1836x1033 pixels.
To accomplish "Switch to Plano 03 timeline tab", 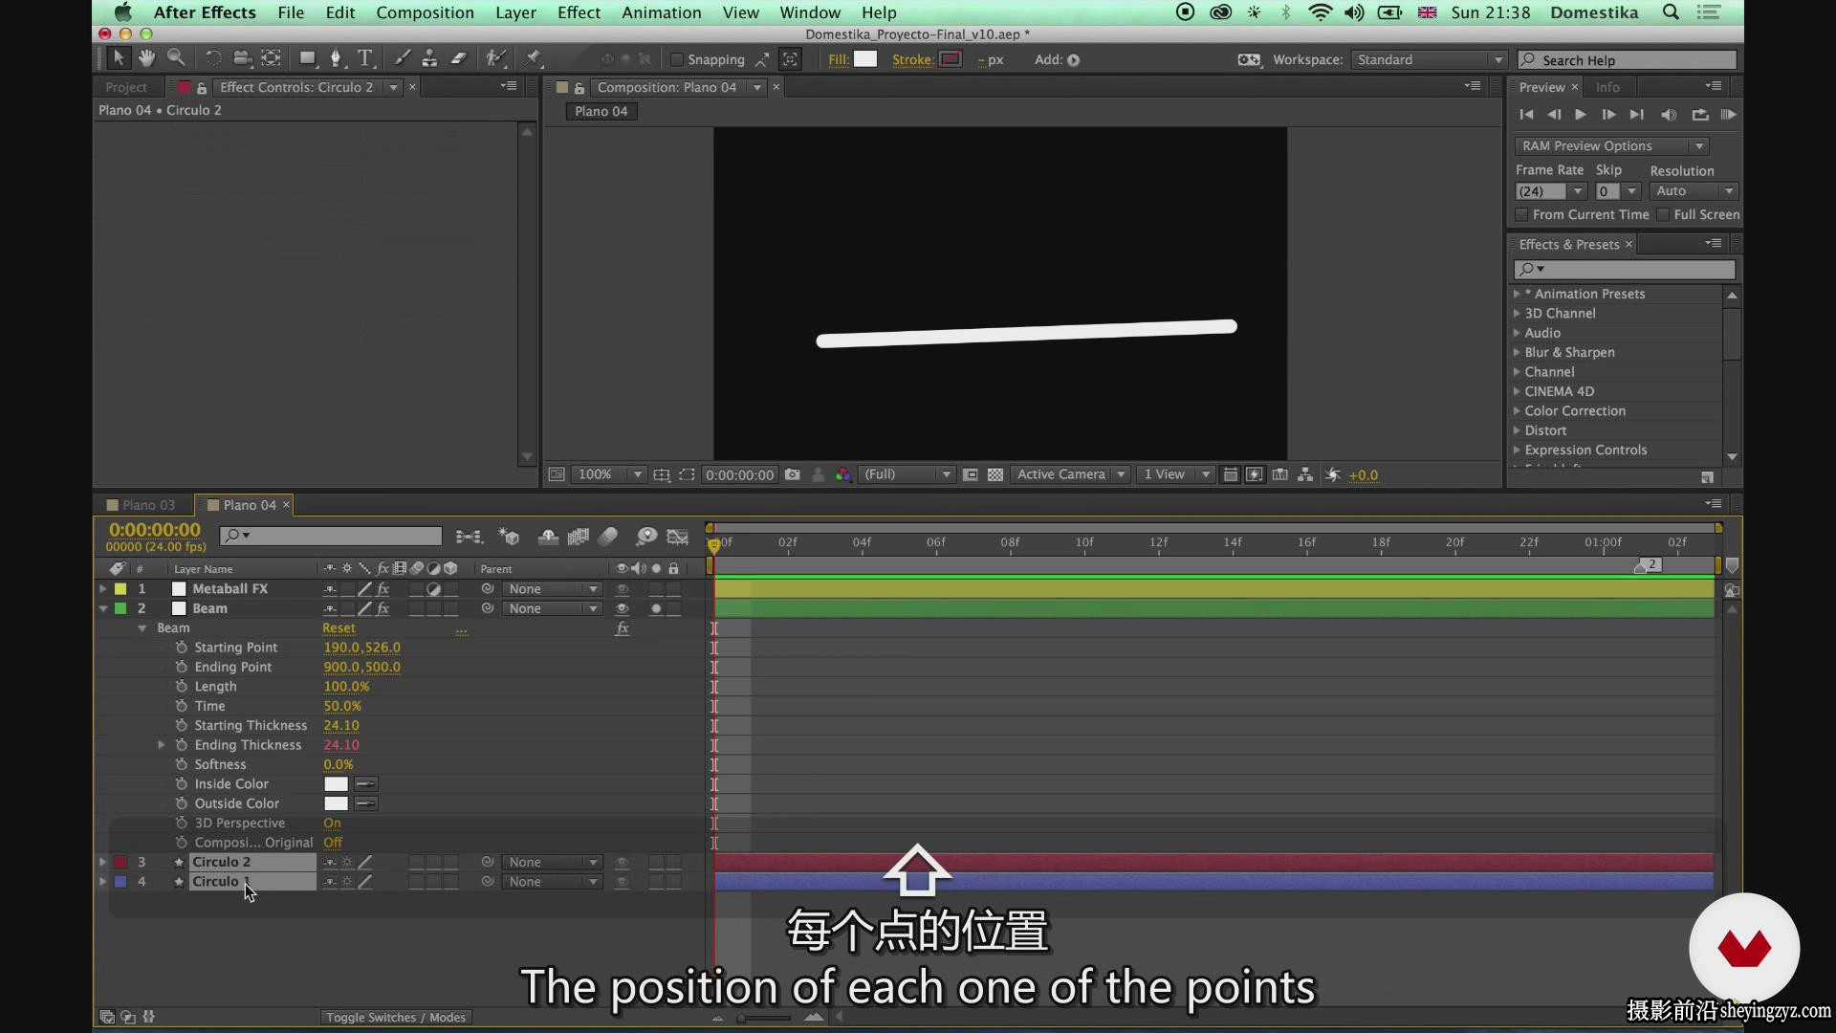I will [148, 505].
